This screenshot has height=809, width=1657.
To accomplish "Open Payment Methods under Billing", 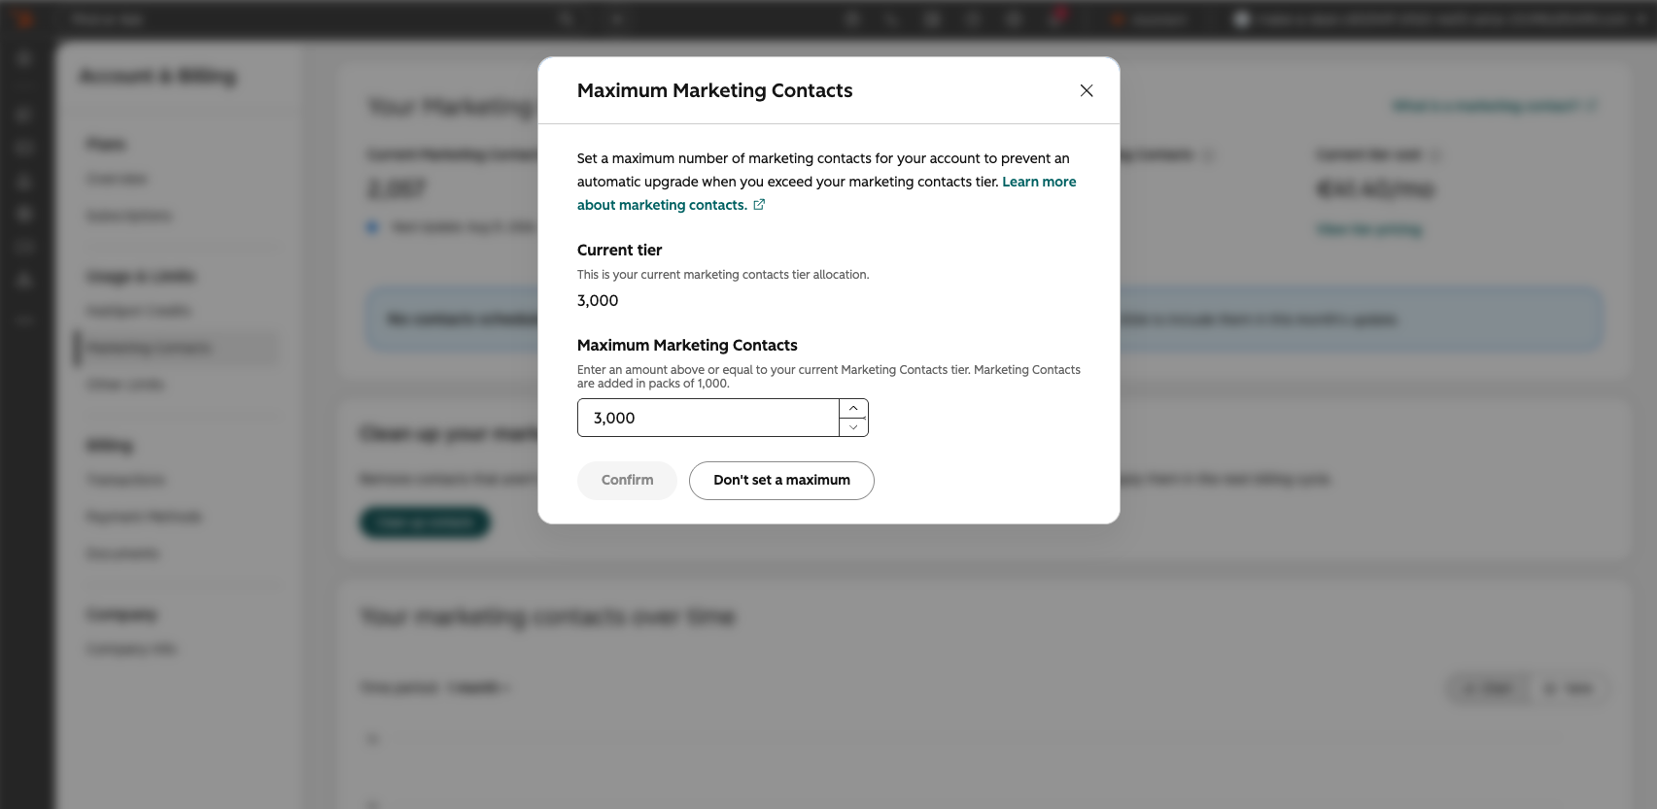I will 144,517.
